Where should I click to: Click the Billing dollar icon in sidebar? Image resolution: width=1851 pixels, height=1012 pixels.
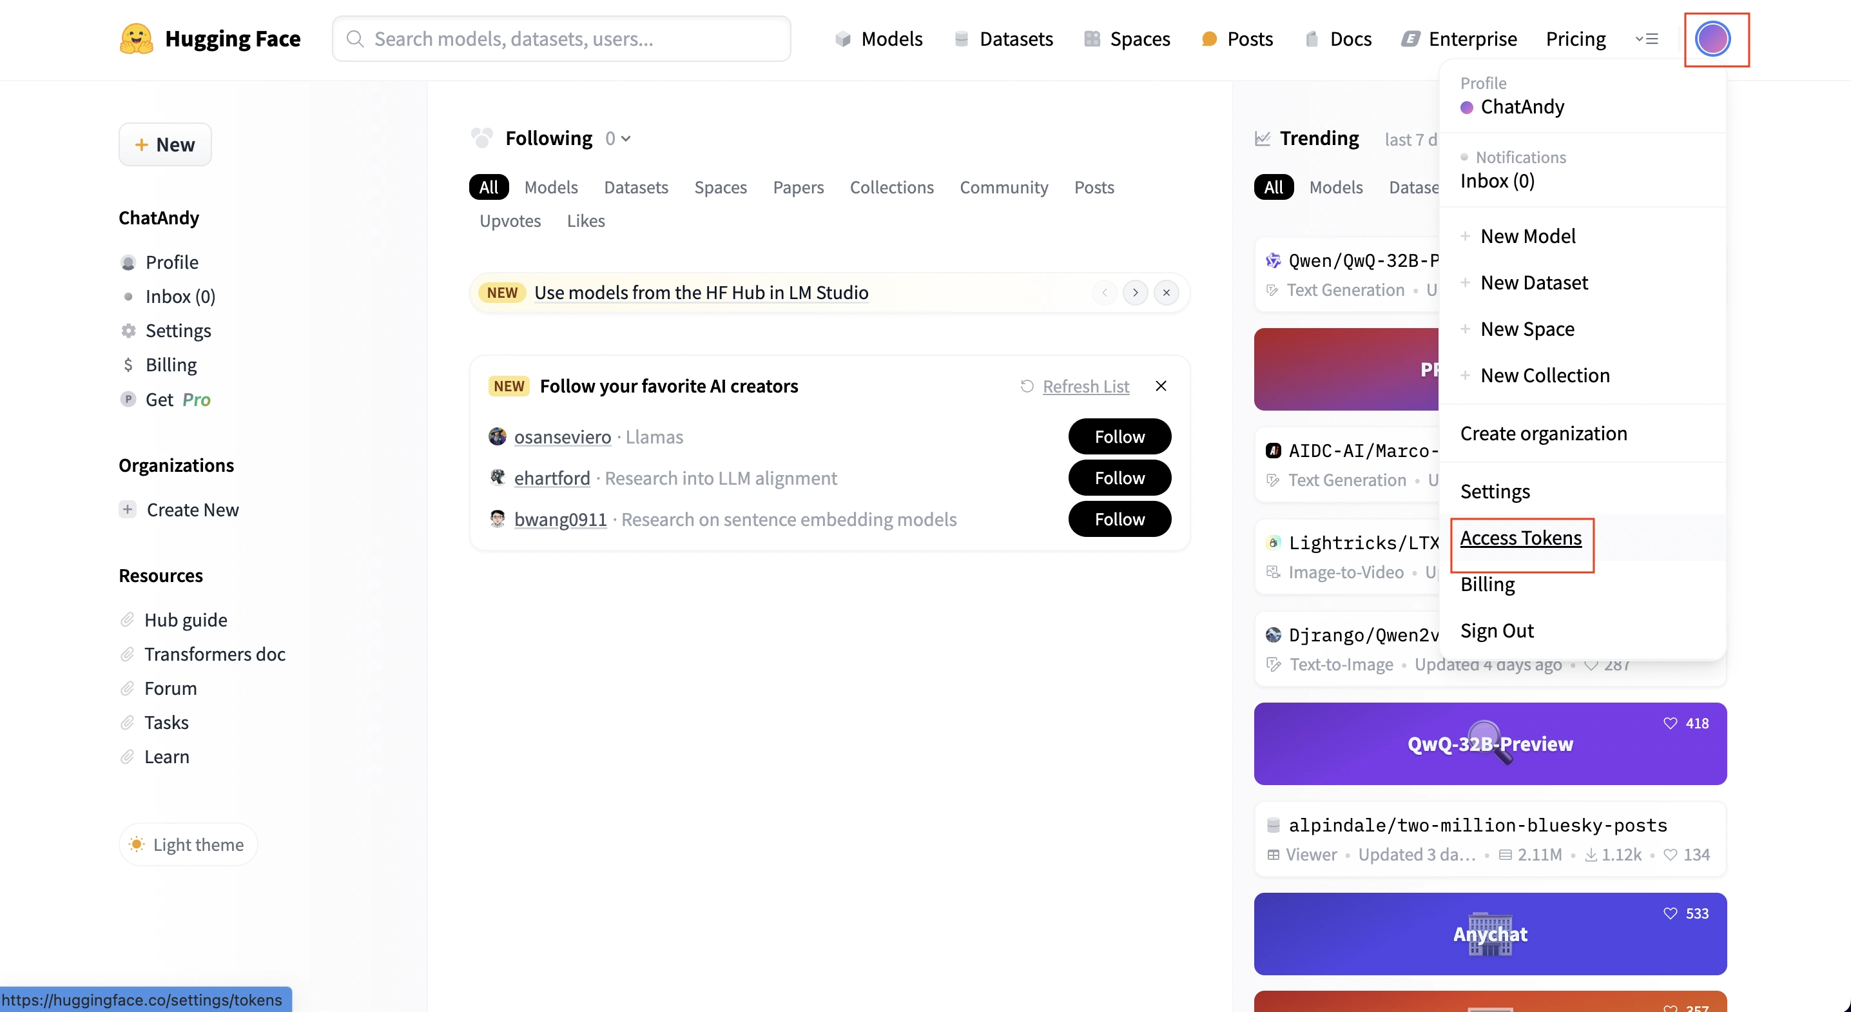click(128, 365)
